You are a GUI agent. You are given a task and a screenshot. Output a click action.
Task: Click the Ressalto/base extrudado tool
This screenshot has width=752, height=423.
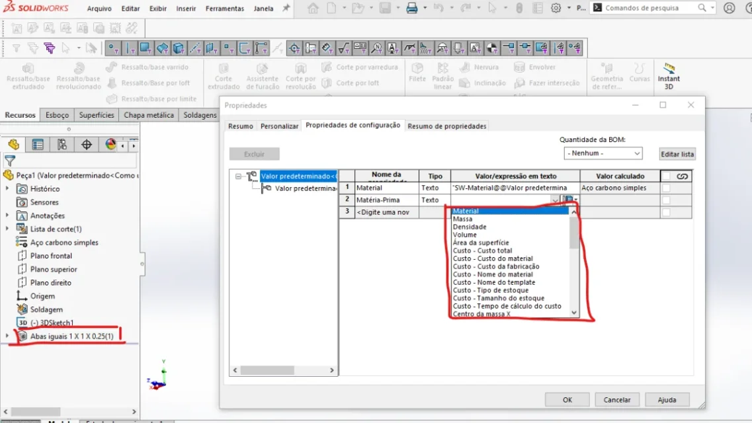pyautogui.click(x=28, y=77)
